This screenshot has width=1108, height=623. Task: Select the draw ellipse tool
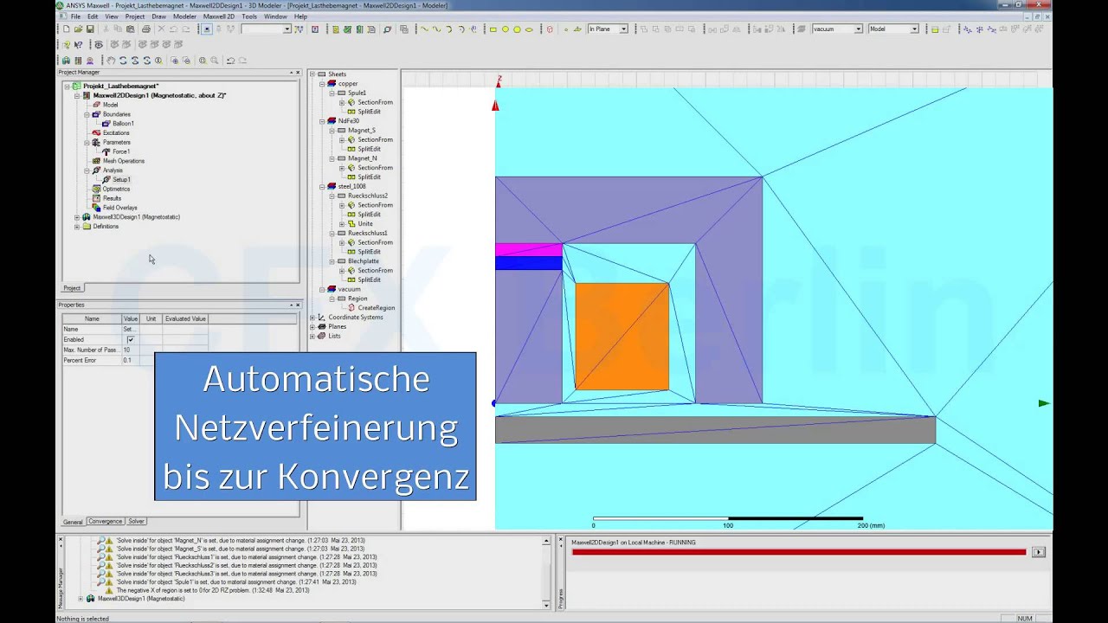[x=529, y=29]
